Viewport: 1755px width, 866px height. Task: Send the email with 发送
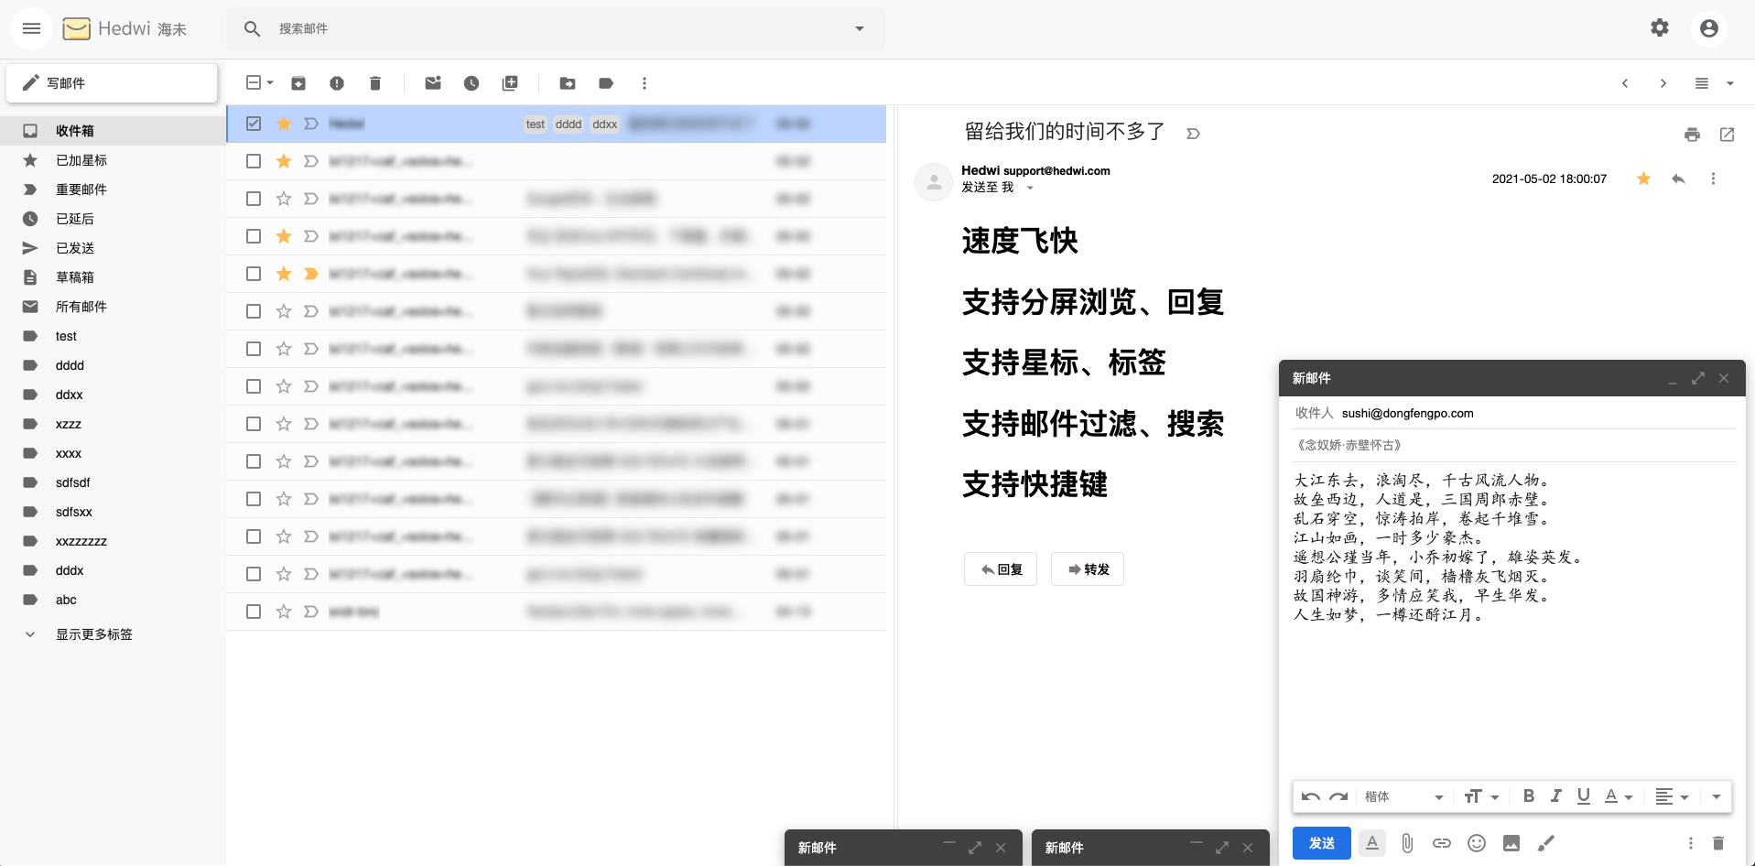click(x=1322, y=843)
